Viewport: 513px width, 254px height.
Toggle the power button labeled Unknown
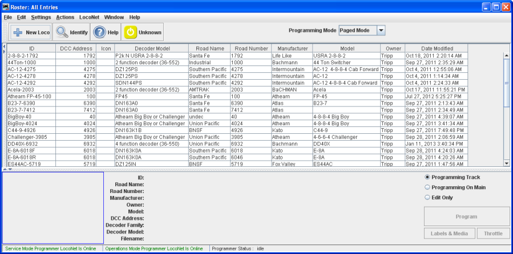point(143,32)
